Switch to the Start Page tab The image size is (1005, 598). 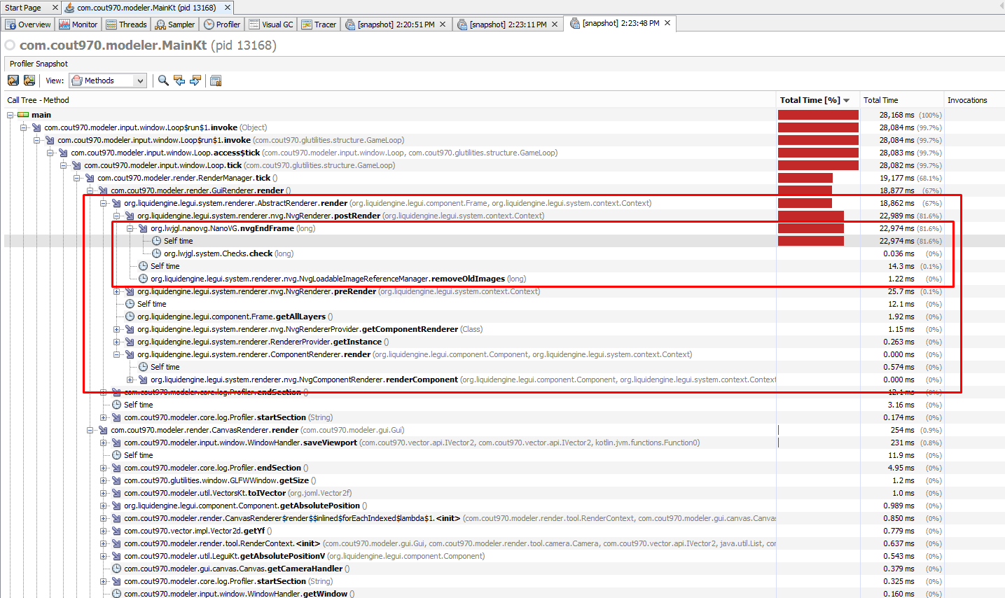pyautogui.click(x=23, y=8)
